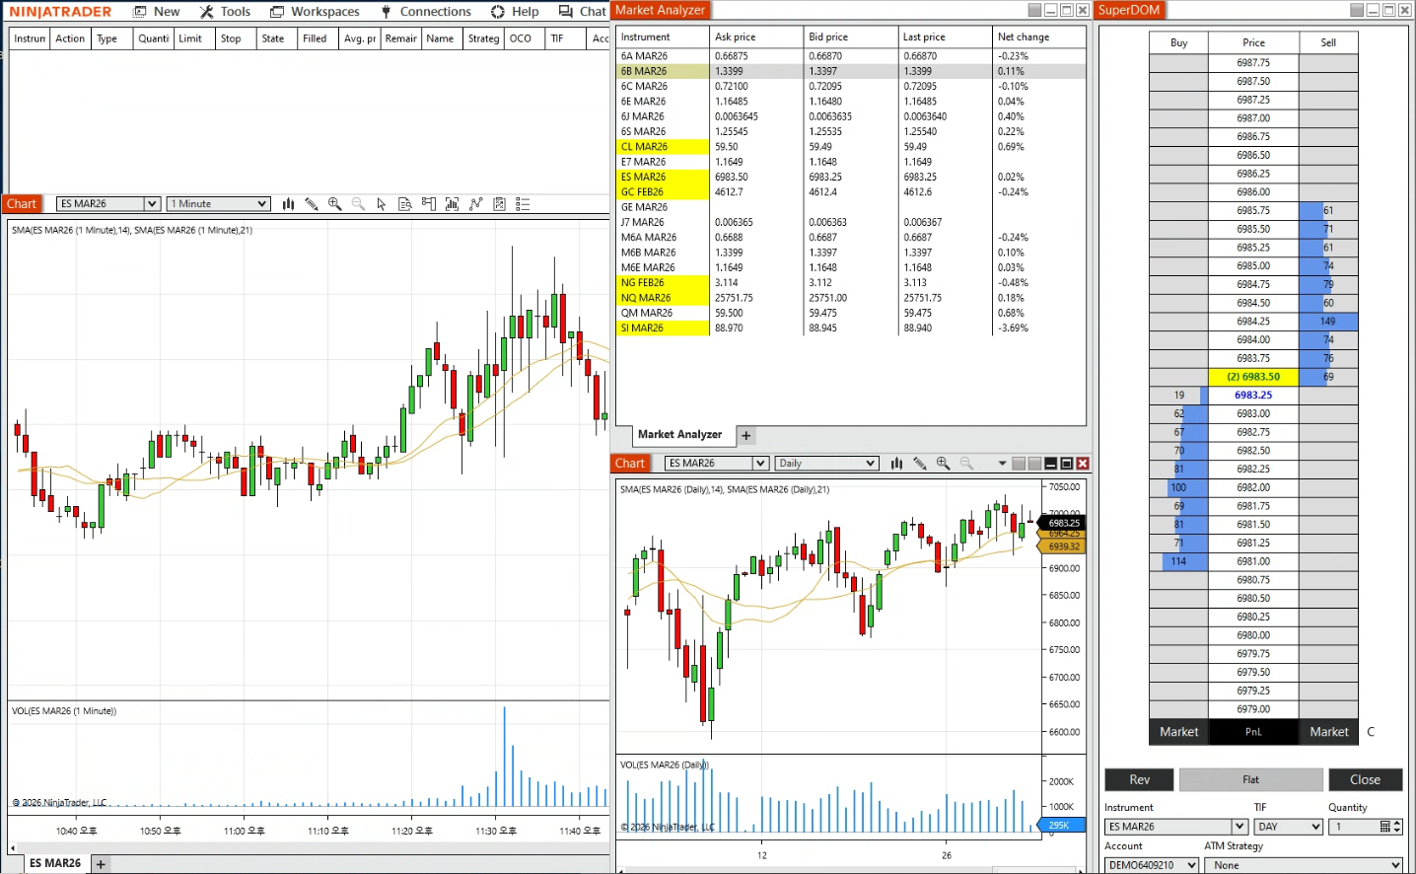Select the GC FEB26 instrument row
The width and height of the screenshot is (1416, 874).
(850, 192)
